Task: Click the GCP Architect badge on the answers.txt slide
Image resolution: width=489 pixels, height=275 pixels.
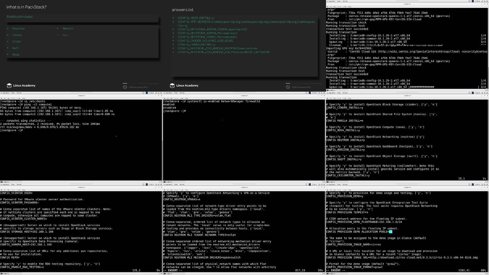Action: click(298, 87)
